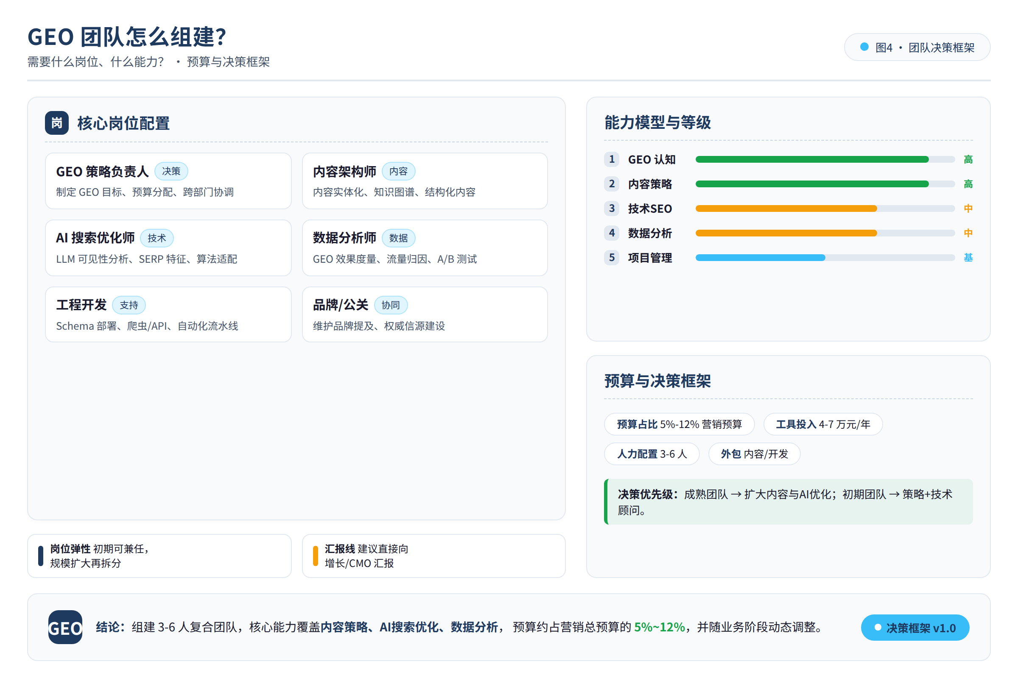
Task: Click number badge 1 beside GEO 认知
Action: coord(612,159)
